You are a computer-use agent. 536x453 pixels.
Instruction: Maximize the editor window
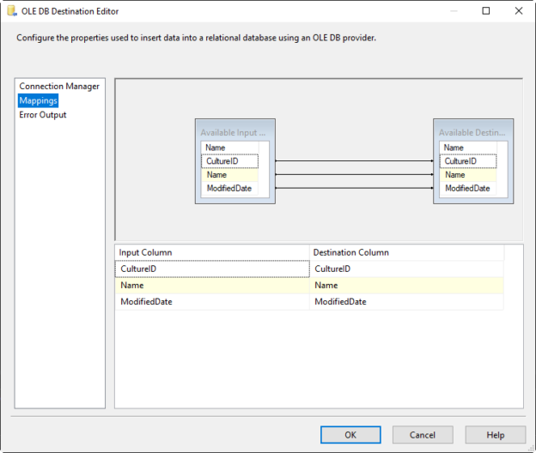(x=486, y=11)
